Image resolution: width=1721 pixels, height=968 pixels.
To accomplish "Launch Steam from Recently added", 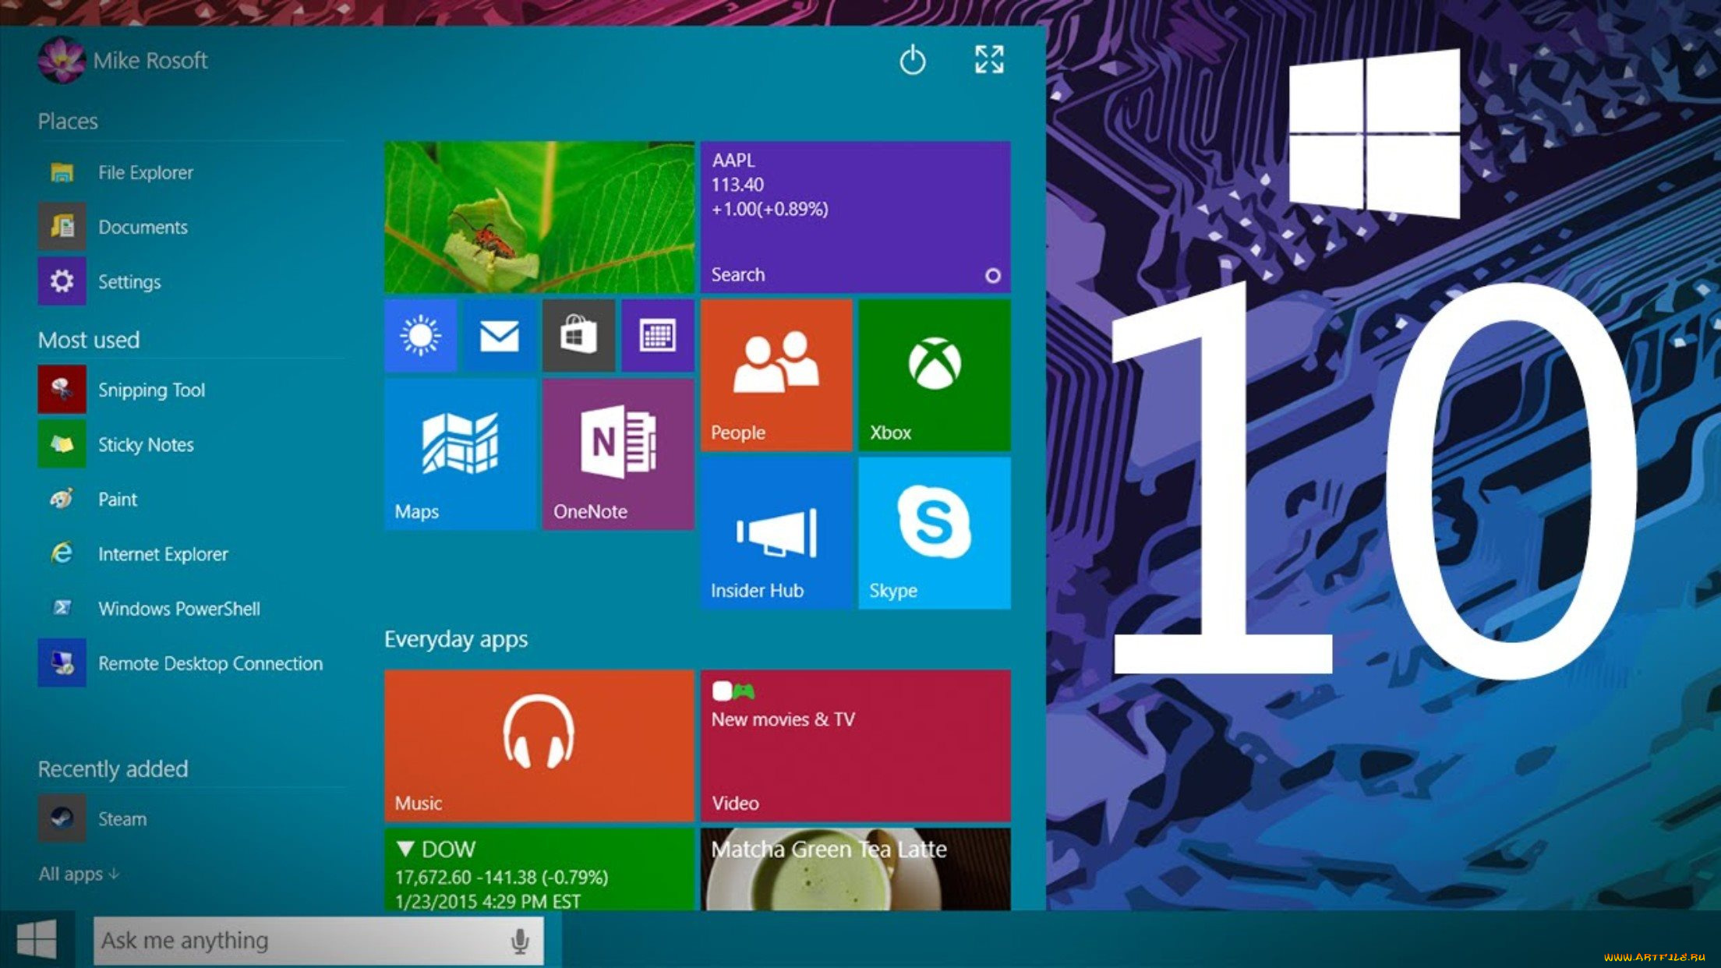I will click(122, 818).
